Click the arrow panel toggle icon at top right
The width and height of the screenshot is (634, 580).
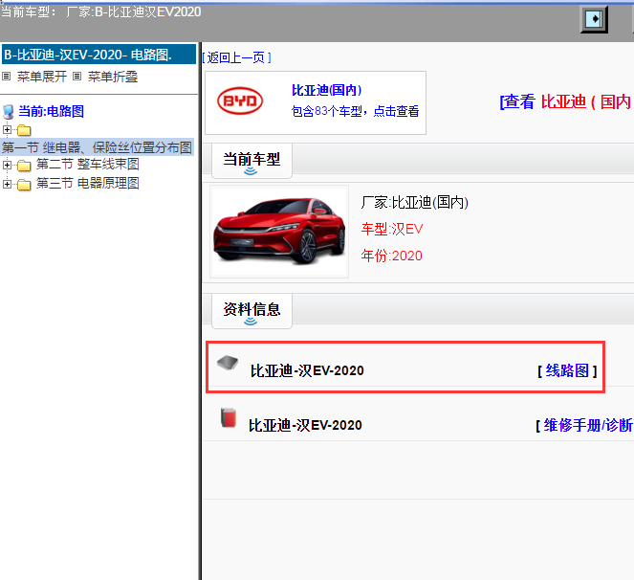(x=594, y=19)
